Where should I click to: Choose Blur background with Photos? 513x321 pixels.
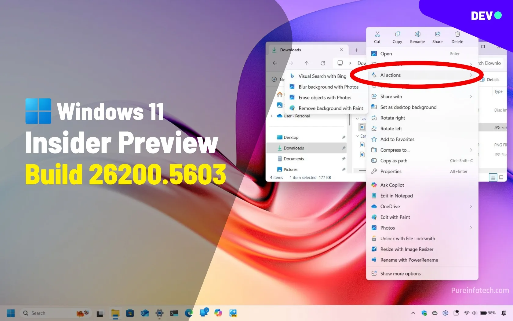[x=326, y=87]
